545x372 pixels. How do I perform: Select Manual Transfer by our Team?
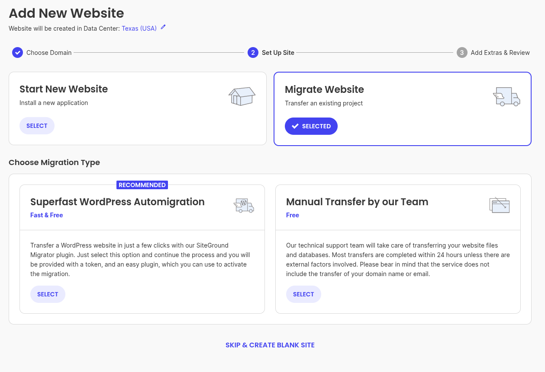click(303, 294)
